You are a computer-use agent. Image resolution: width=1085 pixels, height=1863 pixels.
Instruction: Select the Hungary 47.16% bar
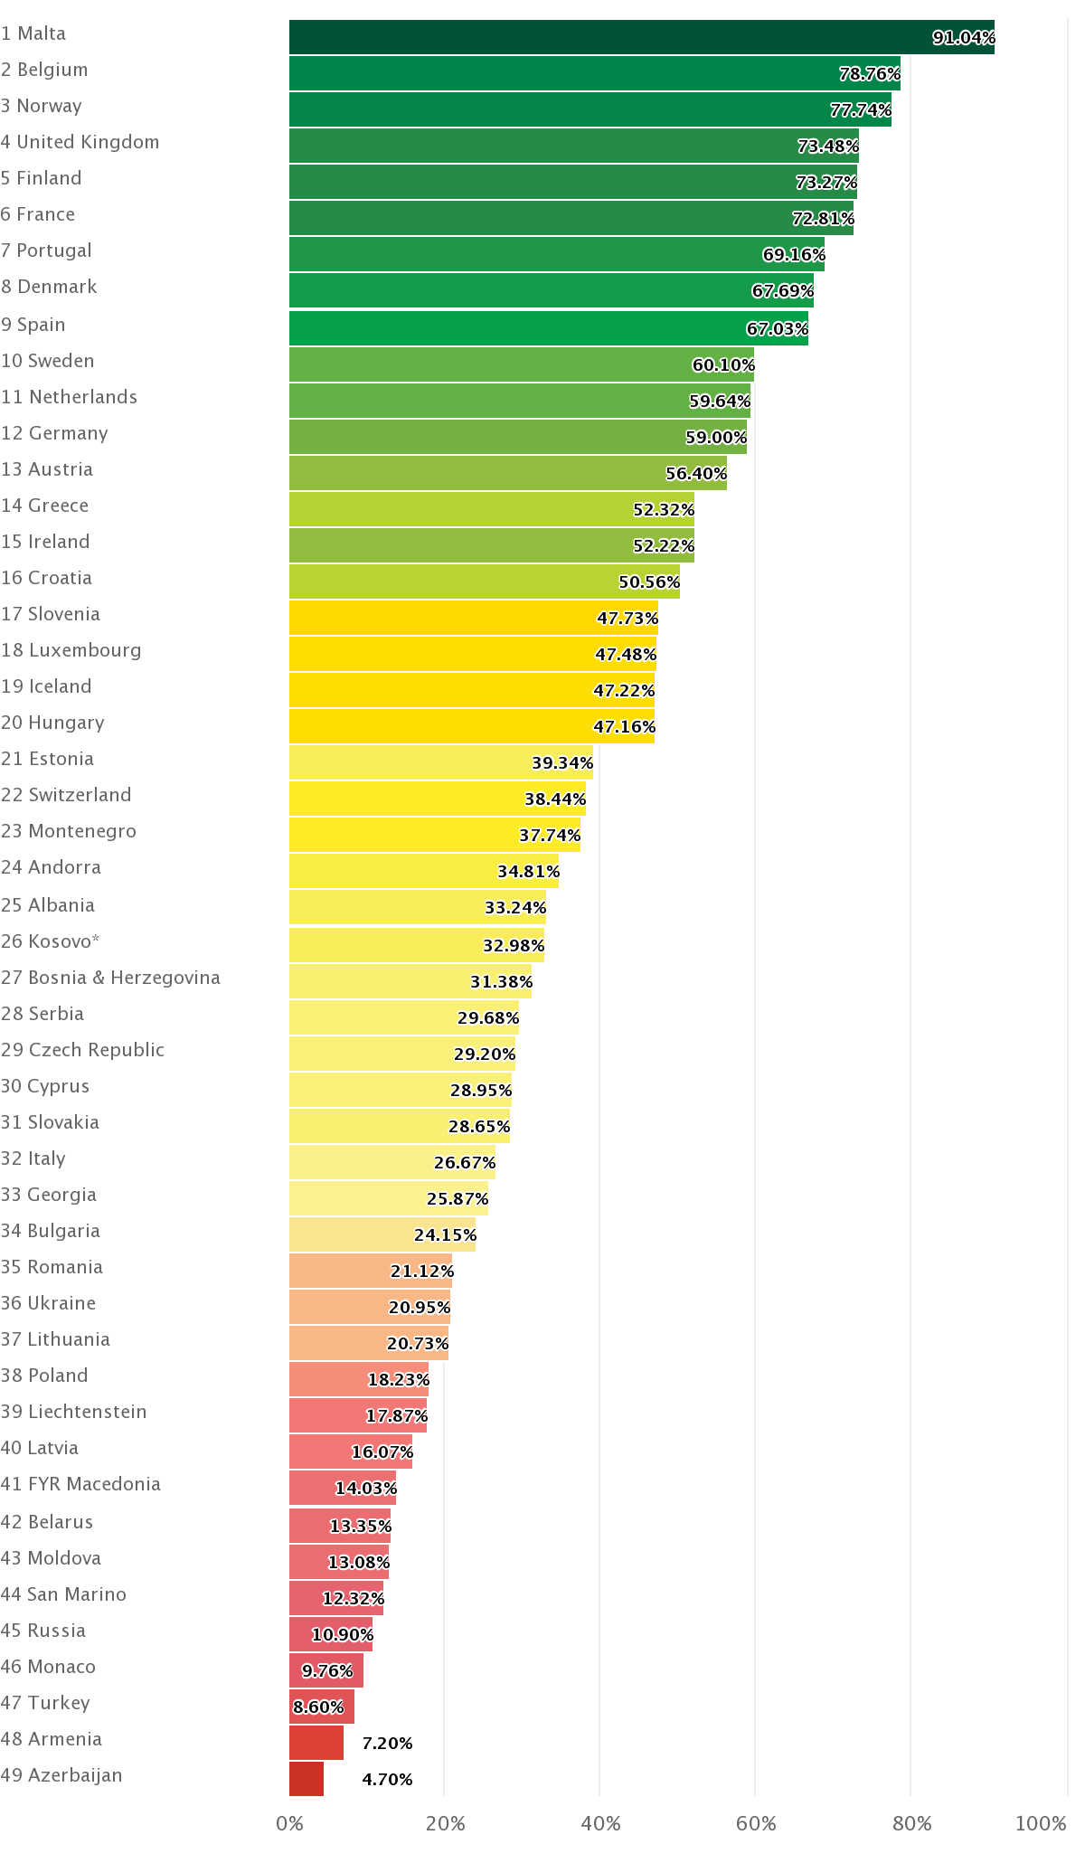click(472, 726)
